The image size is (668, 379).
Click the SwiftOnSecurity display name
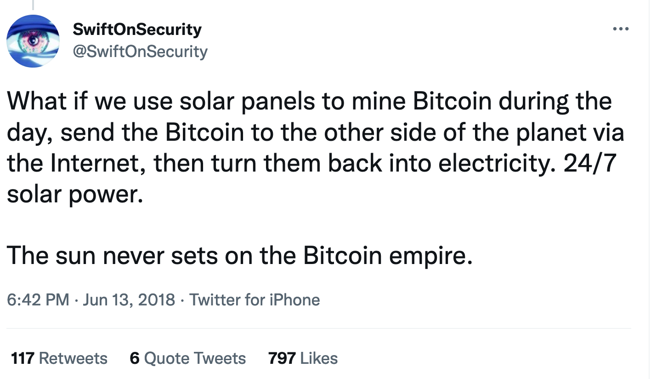(x=137, y=30)
